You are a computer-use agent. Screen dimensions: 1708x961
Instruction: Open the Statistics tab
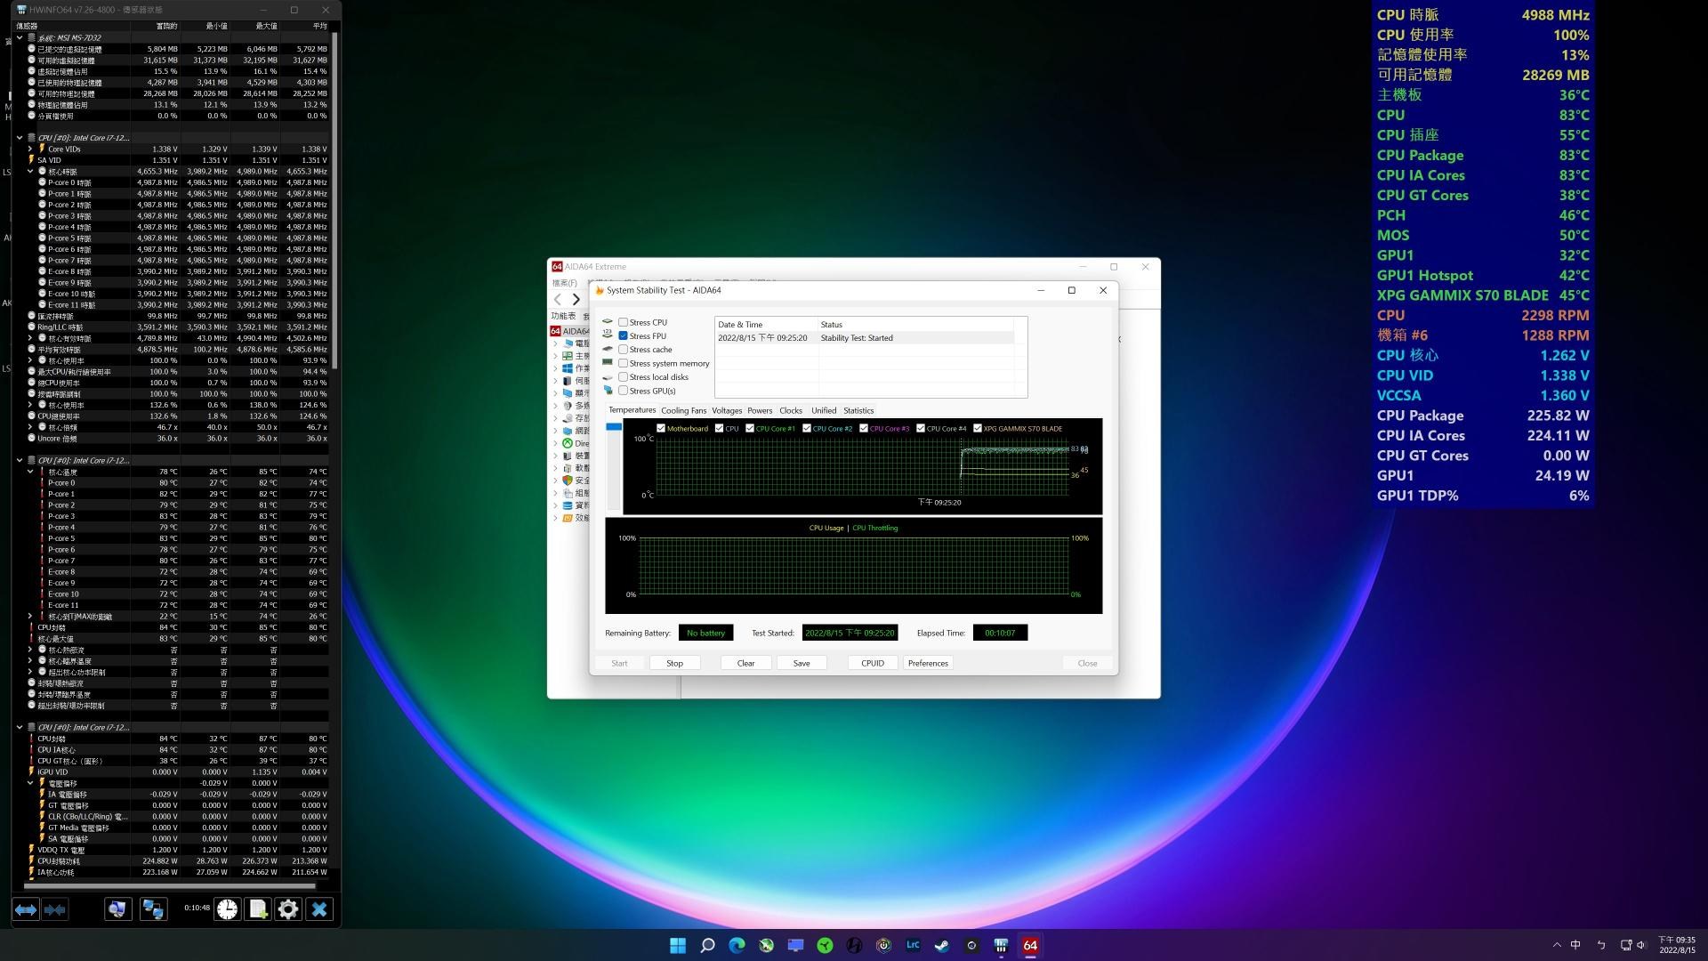pos(858,411)
